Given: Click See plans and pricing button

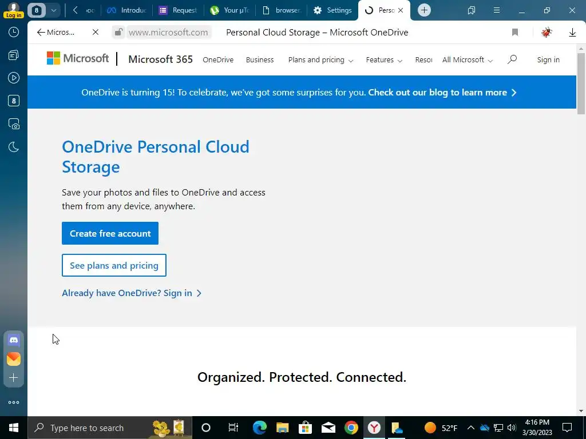Looking at the screenshot, I should point(114,265).
